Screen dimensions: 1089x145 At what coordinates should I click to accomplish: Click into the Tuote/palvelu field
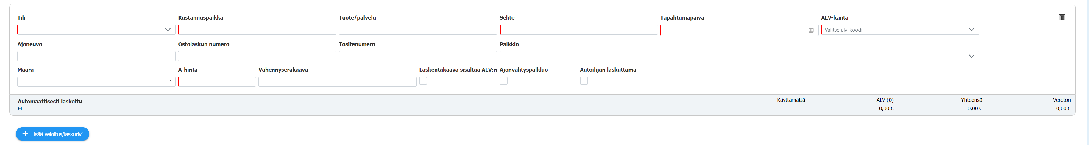[x=418, y=29]
